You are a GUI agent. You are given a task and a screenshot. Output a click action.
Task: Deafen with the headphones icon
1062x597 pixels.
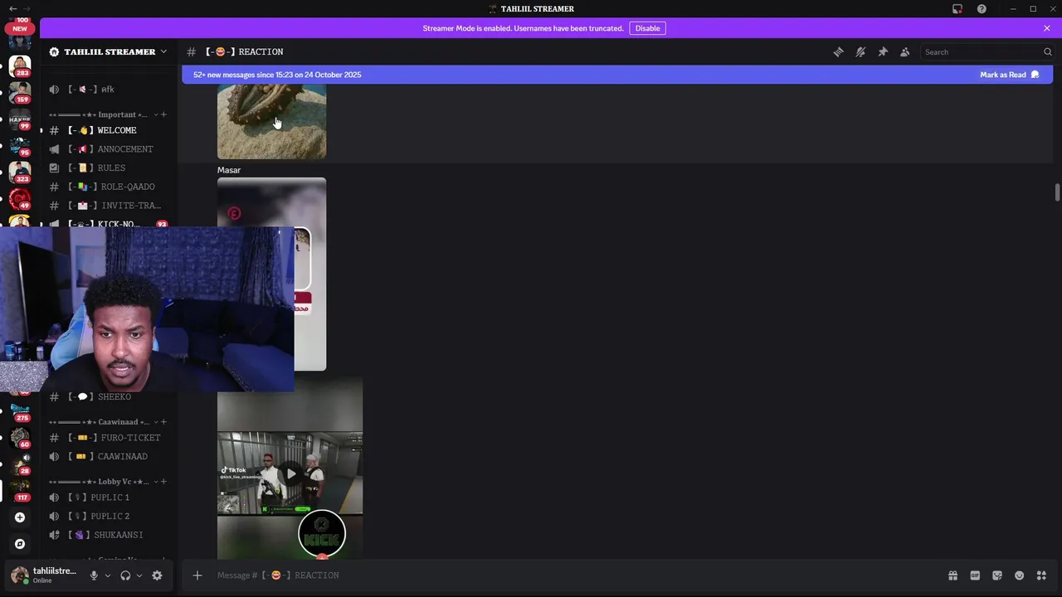click(125, 575)
